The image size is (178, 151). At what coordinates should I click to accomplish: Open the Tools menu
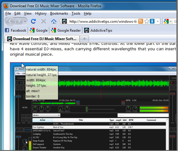tap(76, 13)
